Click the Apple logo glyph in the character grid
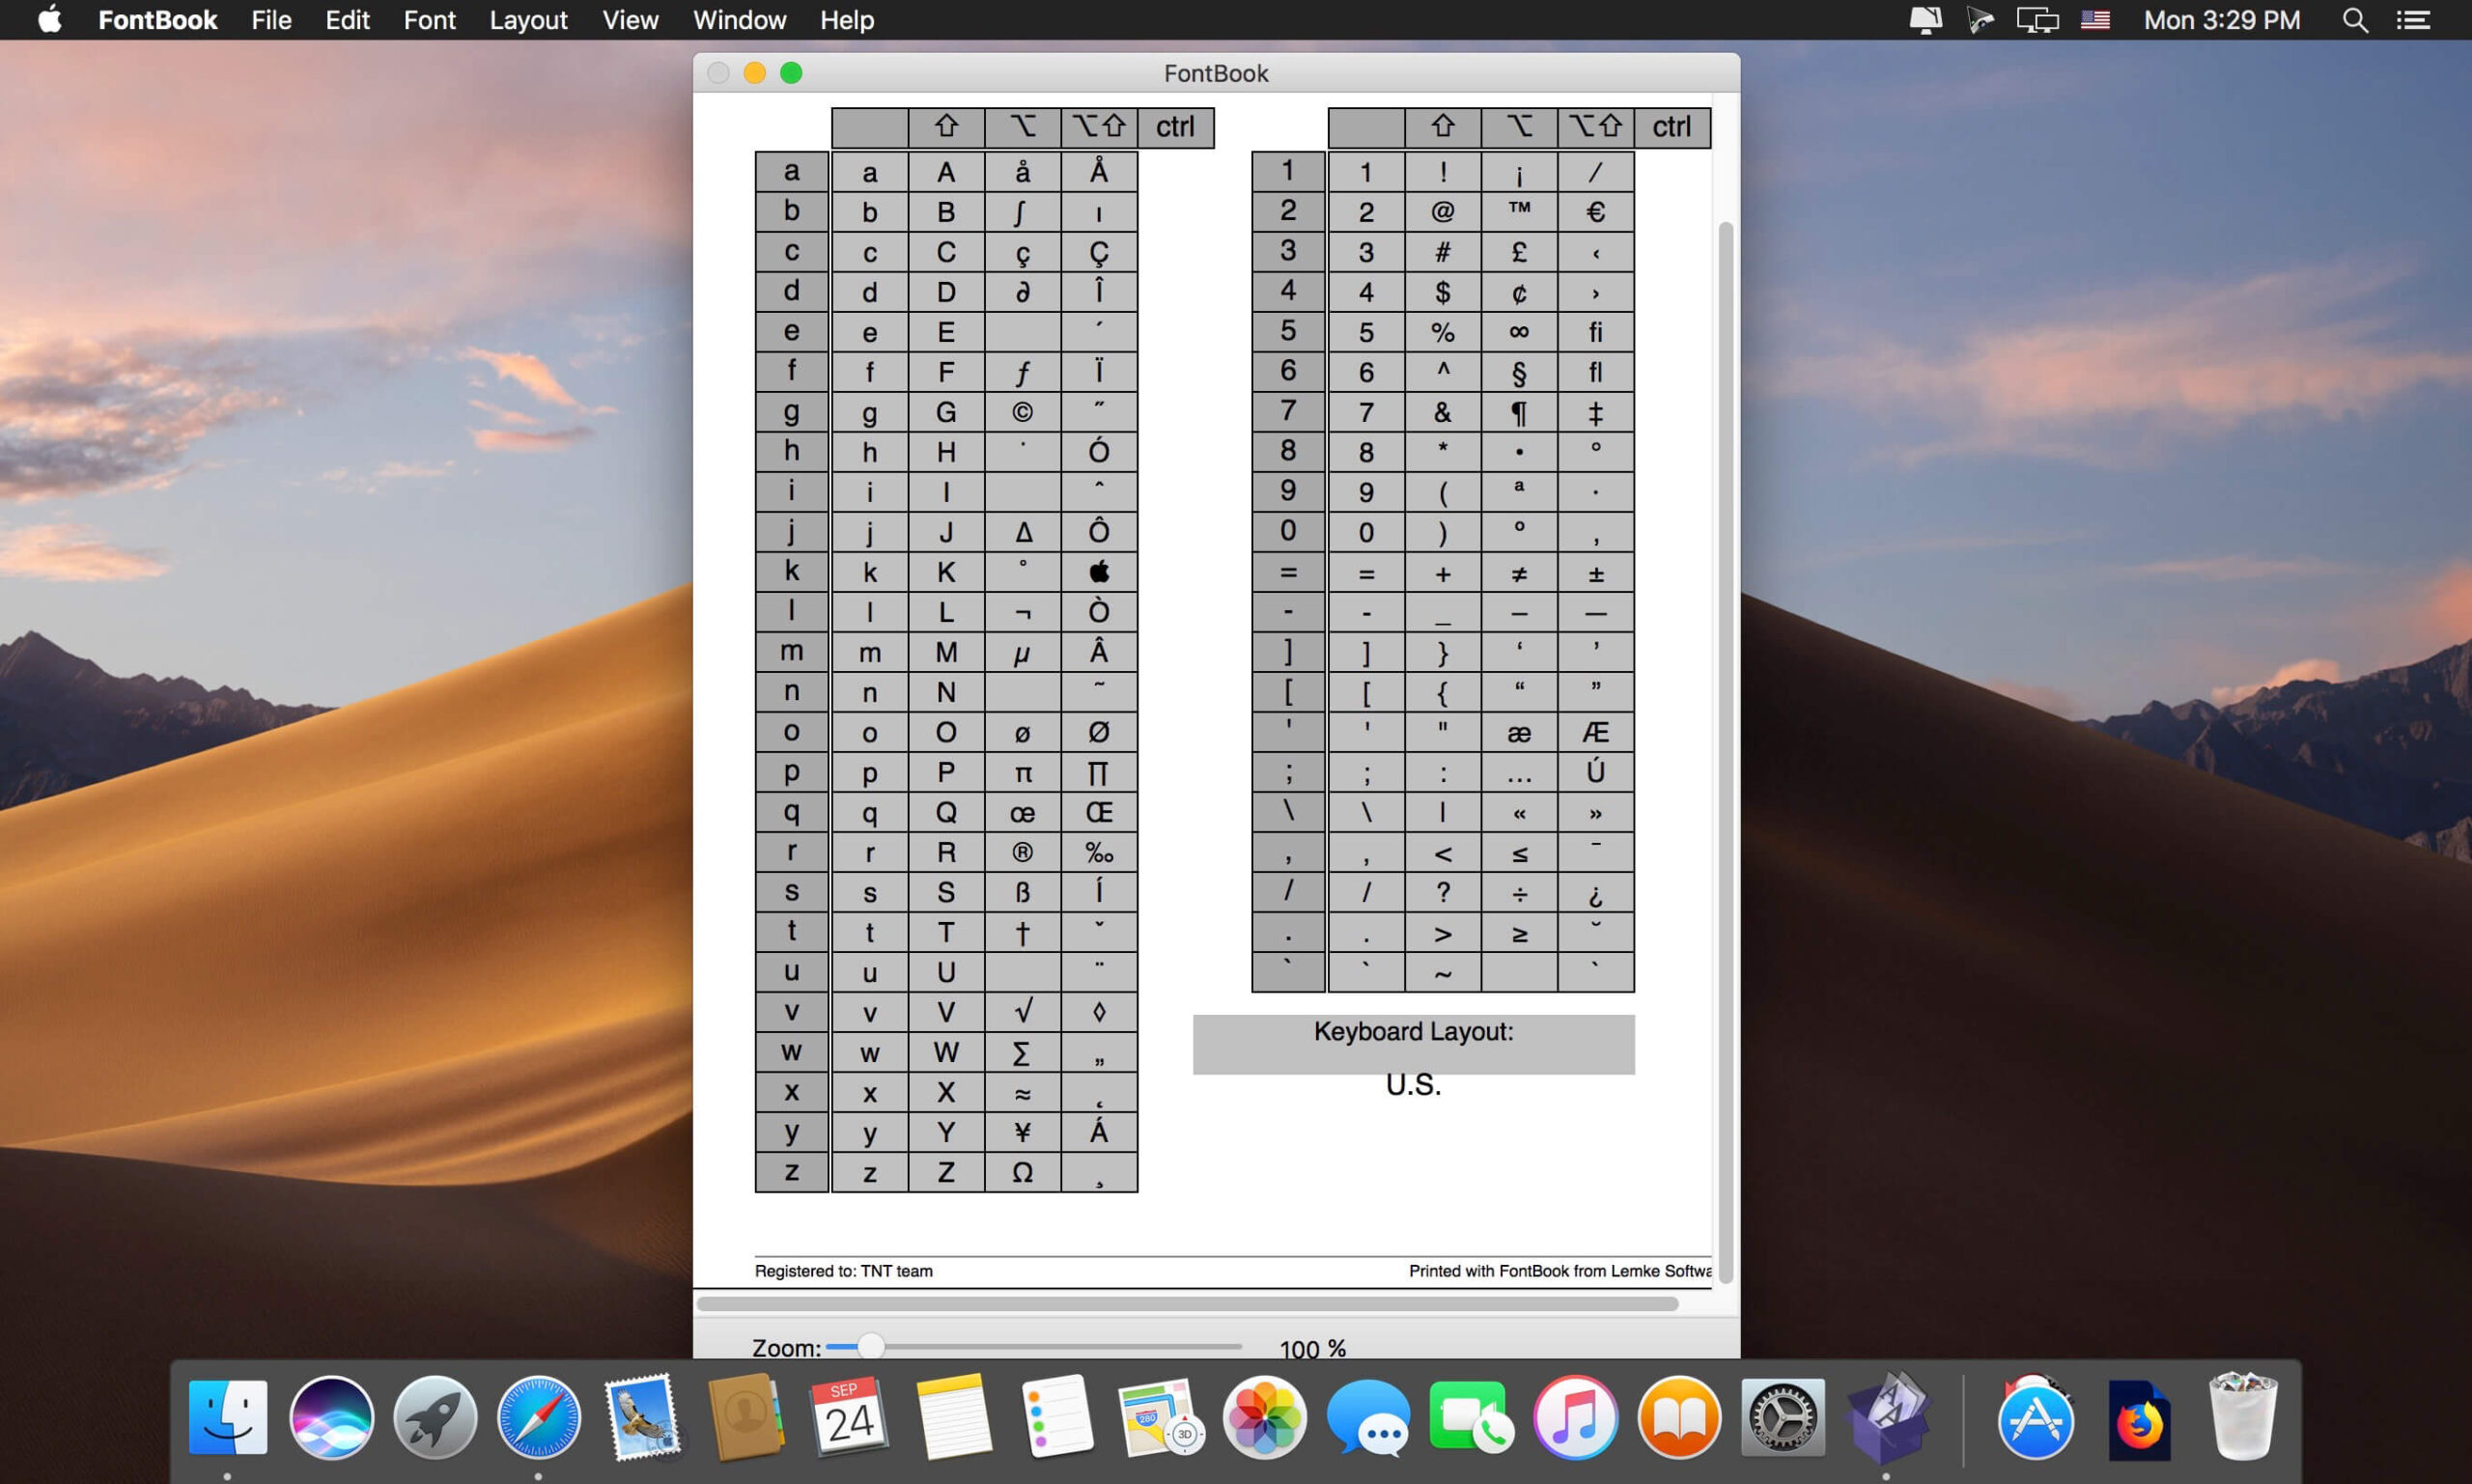This screenshot has width=2472, height=1484. coord(1098,571)
